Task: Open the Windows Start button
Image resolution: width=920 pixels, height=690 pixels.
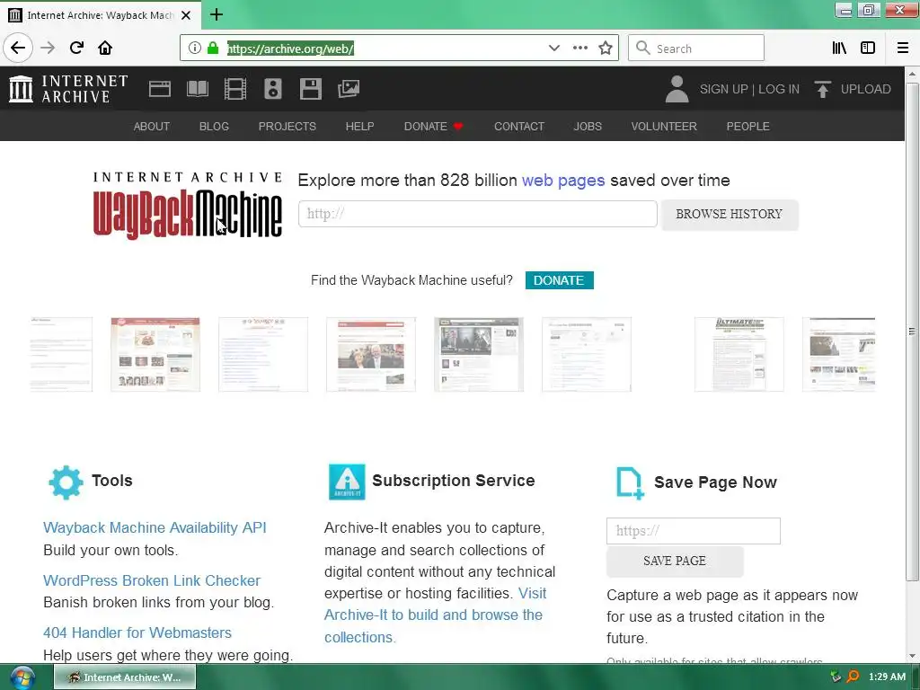Action: click(22, 677)
